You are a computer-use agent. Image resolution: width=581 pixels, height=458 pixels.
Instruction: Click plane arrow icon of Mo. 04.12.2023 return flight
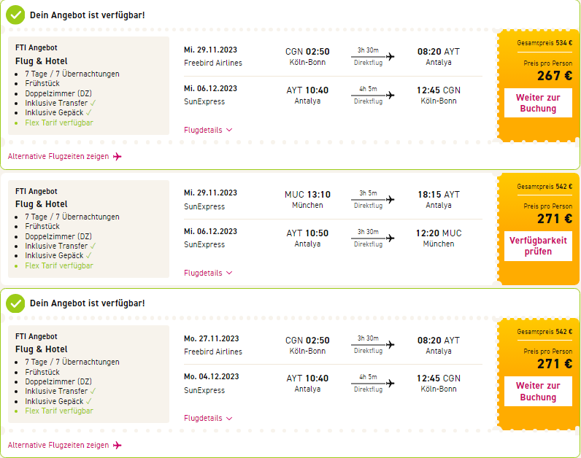pos(390,383)
